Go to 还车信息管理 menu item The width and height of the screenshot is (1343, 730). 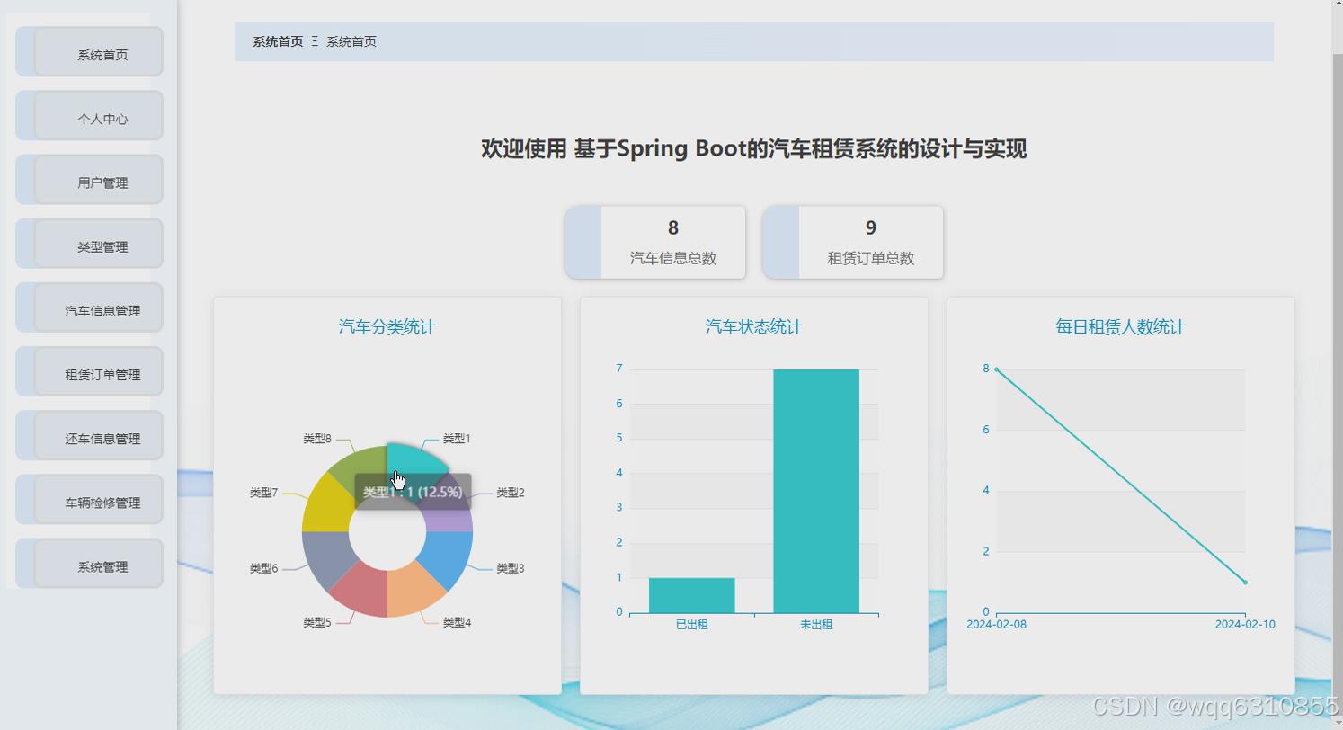89,436
